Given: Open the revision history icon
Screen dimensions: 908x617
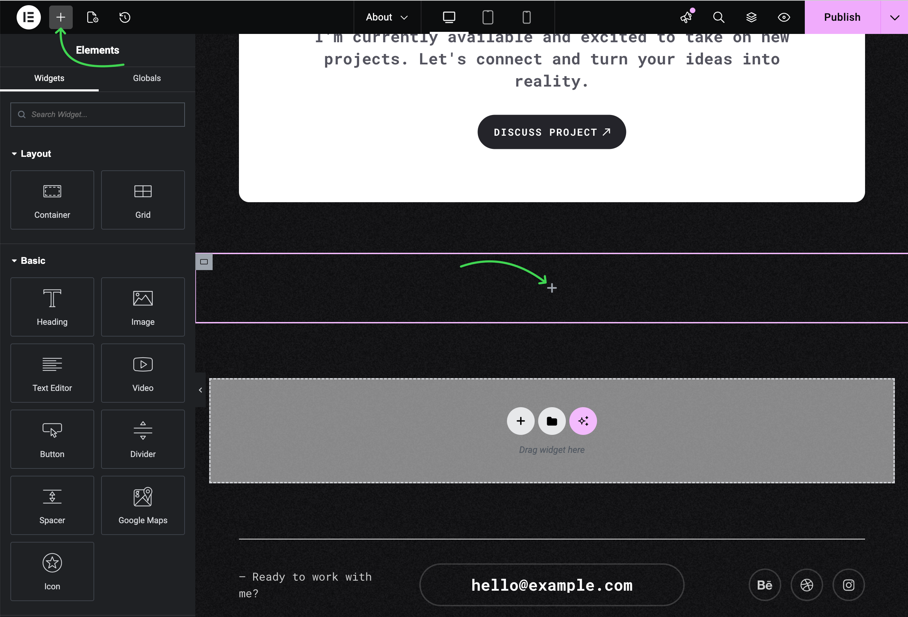Looking at the screenshot, I should [125, 17].
